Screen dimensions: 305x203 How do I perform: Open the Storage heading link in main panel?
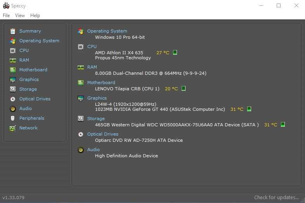coord(96,119)
